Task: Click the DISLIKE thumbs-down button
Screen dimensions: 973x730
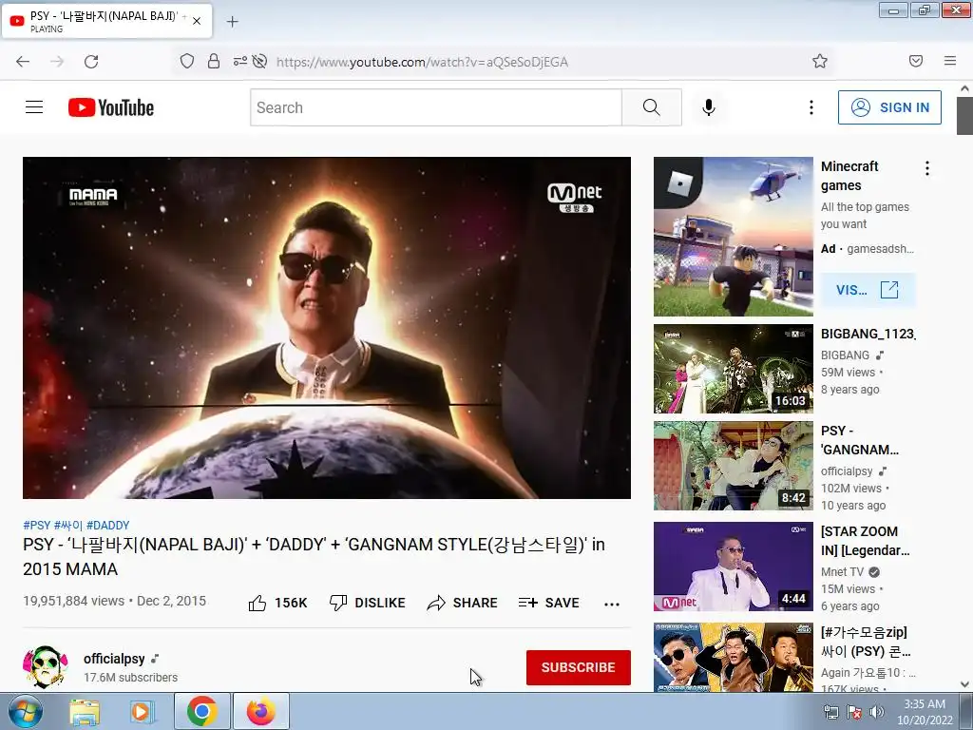Action: (x=368, y=603)
